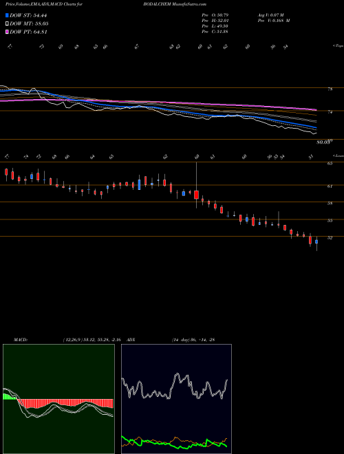Image resolution: width=344 pixels, height=454 pixels.
Task: Select the 'DOW PT: 64.81' legend label
Action: click(28, 32)
